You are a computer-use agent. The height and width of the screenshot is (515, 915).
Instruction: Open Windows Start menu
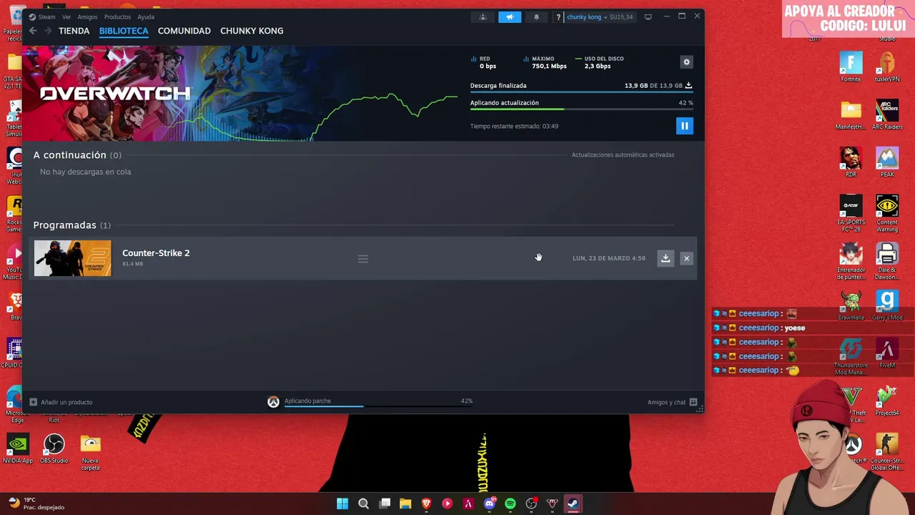coord(342,504)
